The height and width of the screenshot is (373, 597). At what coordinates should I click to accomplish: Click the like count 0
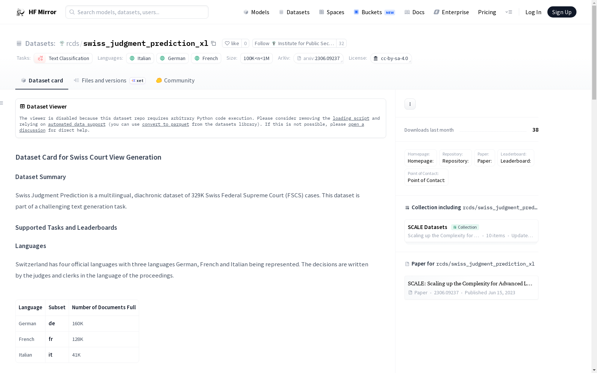click(245, 43)
